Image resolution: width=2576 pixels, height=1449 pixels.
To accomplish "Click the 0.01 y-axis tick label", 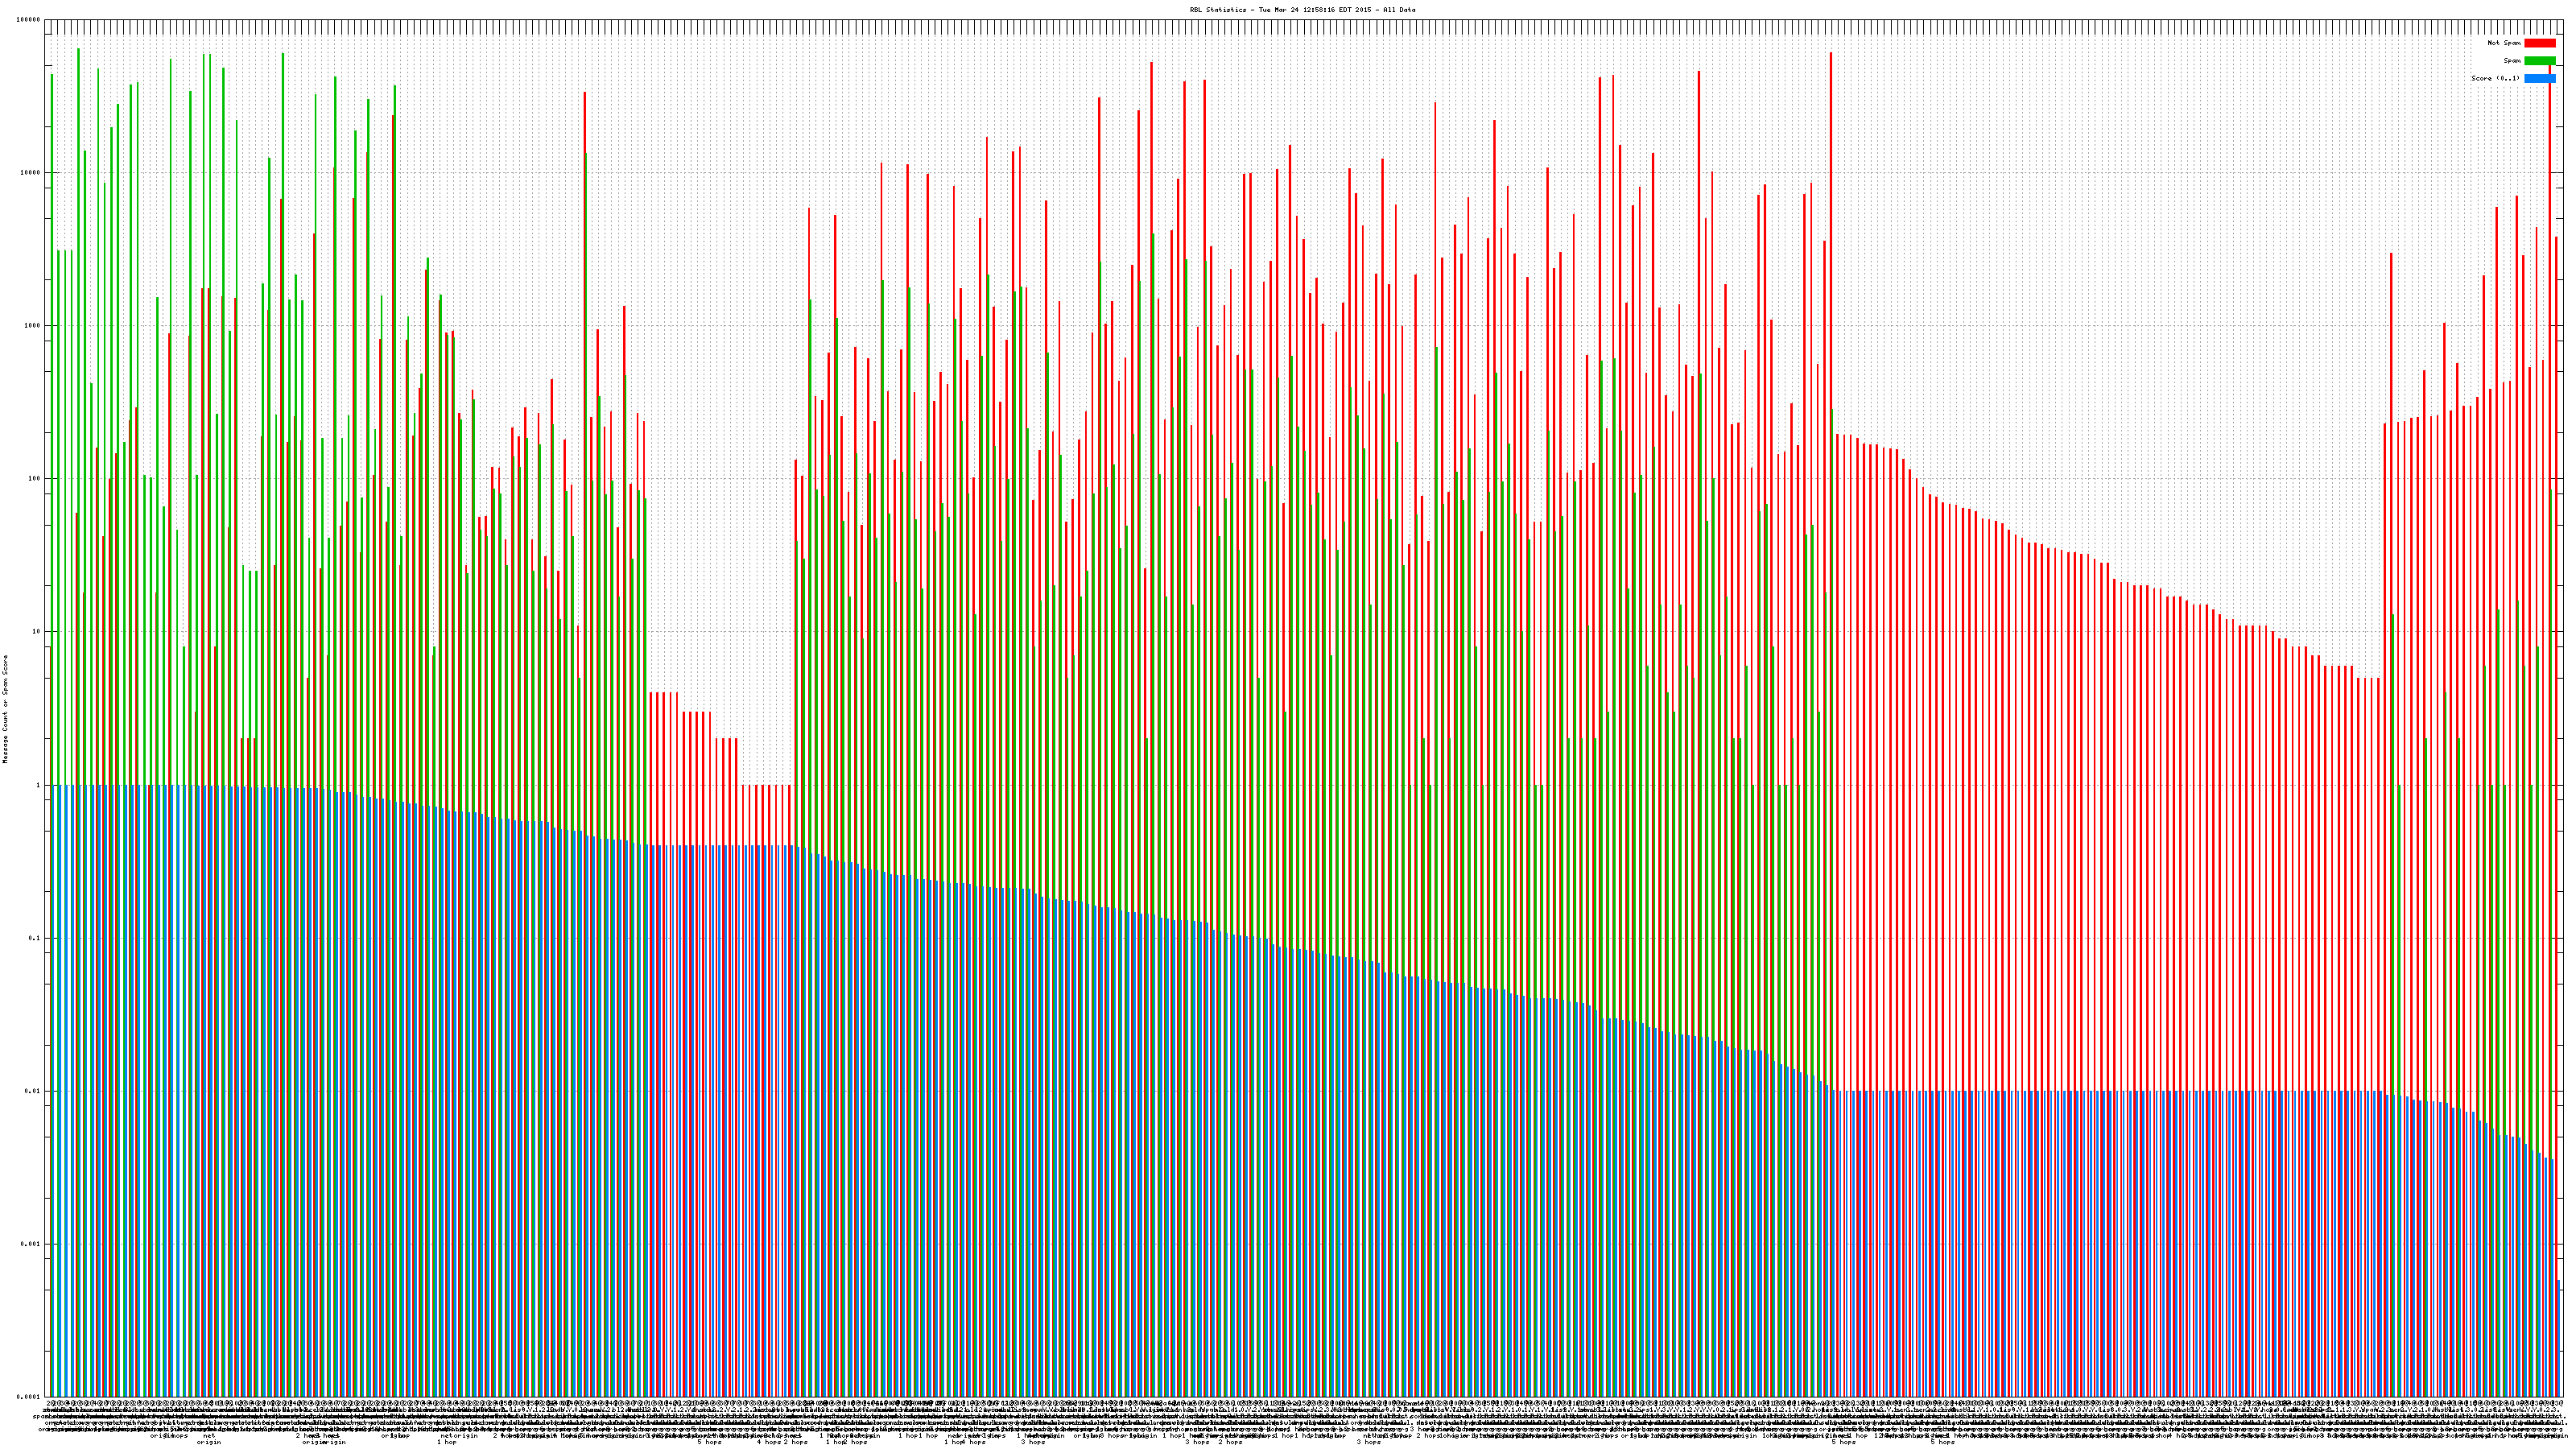I will click(x=33, y=1091).
